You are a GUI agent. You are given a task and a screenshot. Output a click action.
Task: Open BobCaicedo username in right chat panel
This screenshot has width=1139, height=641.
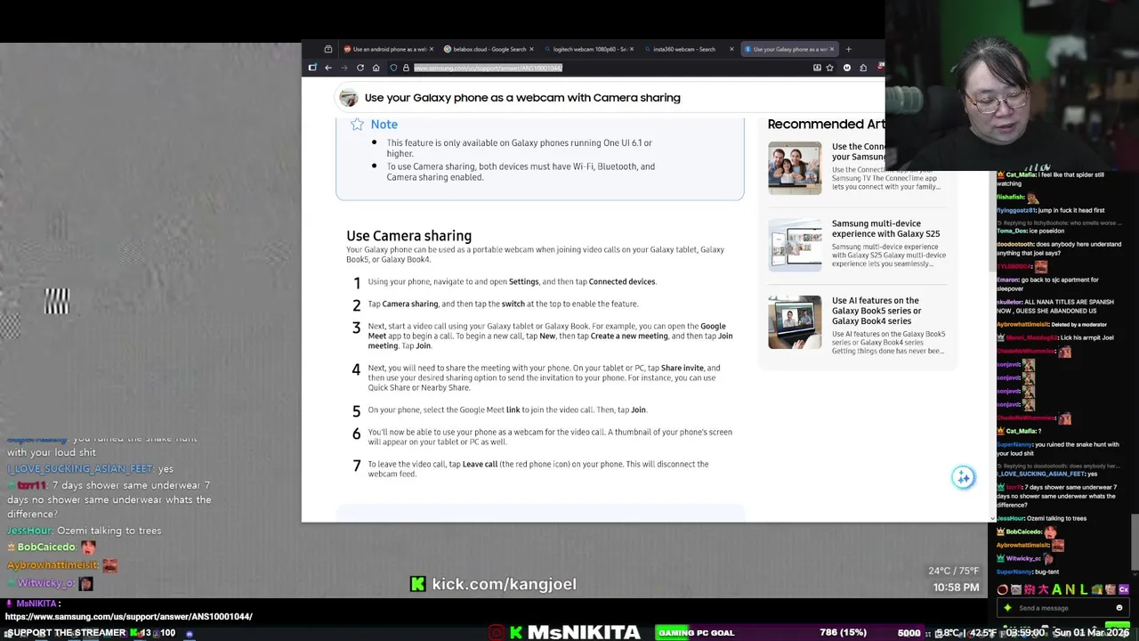pos(1025,531)
